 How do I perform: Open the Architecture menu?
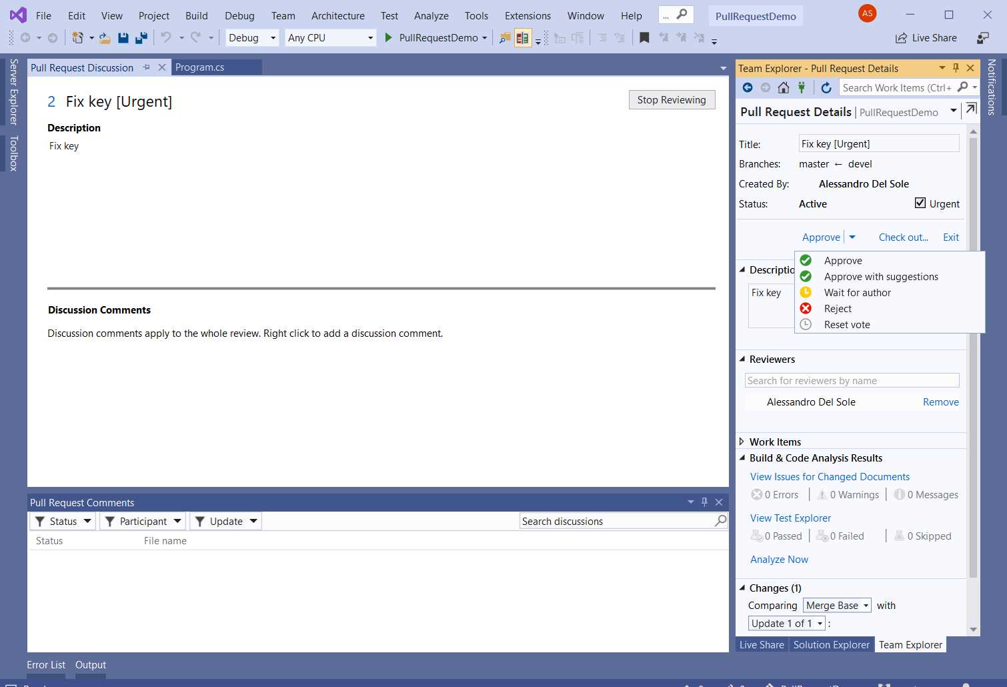pyautogui.click(x=337, y=15)
